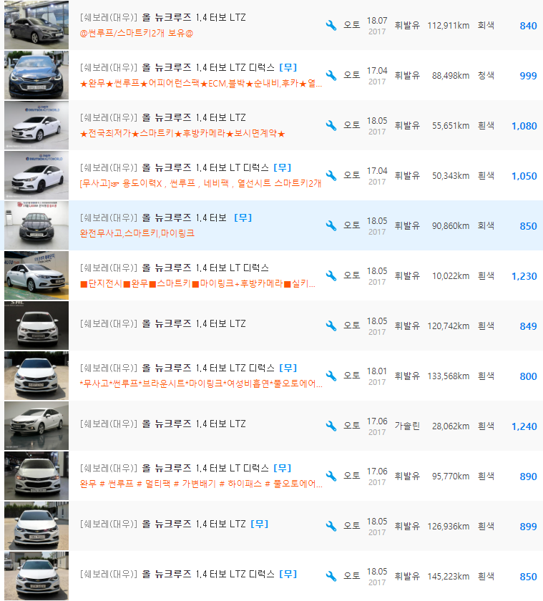Click the price 840
543x601 pixels.
[528, 26]
